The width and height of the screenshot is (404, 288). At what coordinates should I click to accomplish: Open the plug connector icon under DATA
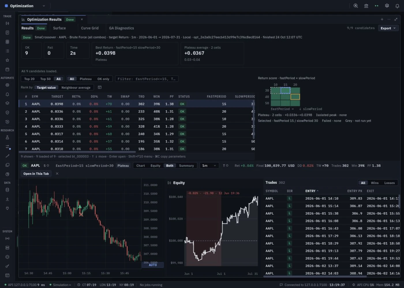(x=7, y=208)
